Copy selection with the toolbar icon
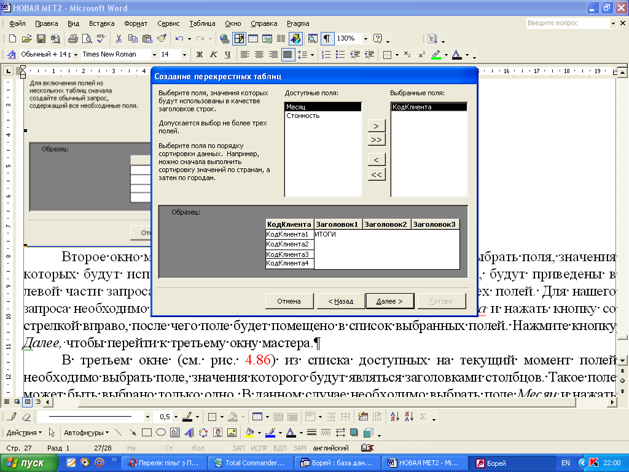The image size is (629, 472). point(133,39)
